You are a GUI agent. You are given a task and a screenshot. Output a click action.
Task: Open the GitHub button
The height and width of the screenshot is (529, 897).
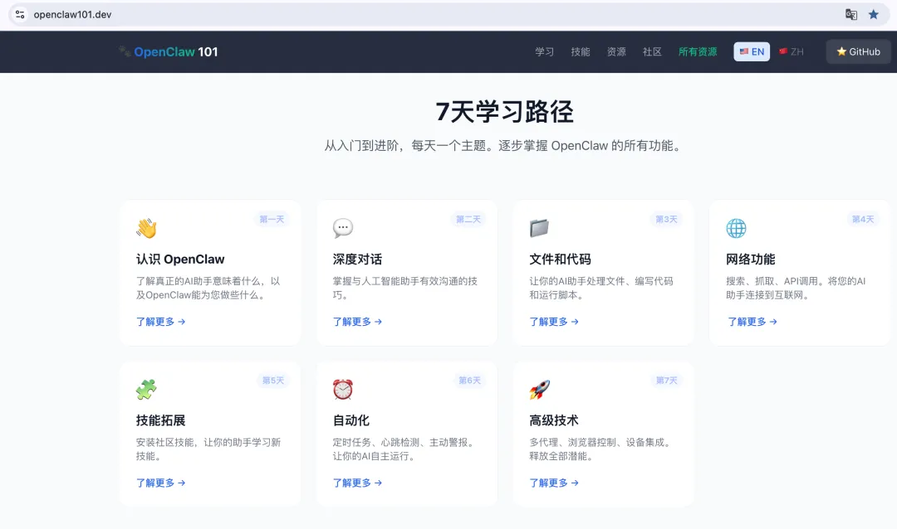(858, 52)
